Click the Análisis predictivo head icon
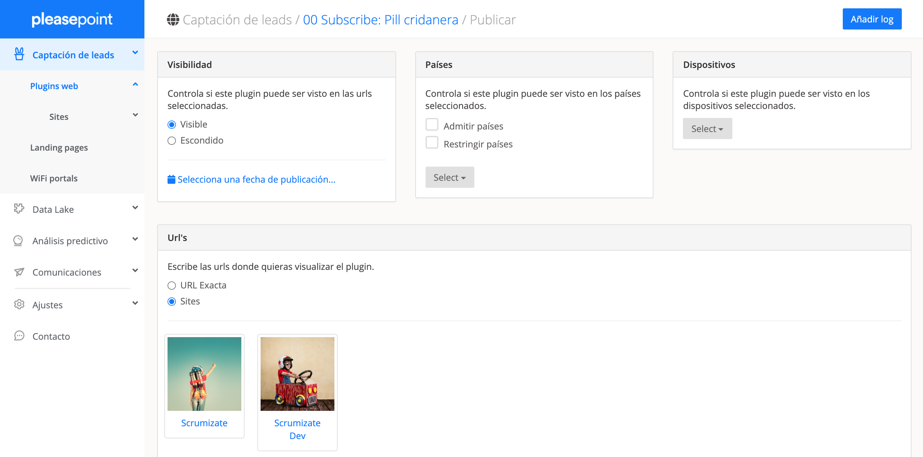923x457 pixels. pyautogui.click(x=18, y=240)
